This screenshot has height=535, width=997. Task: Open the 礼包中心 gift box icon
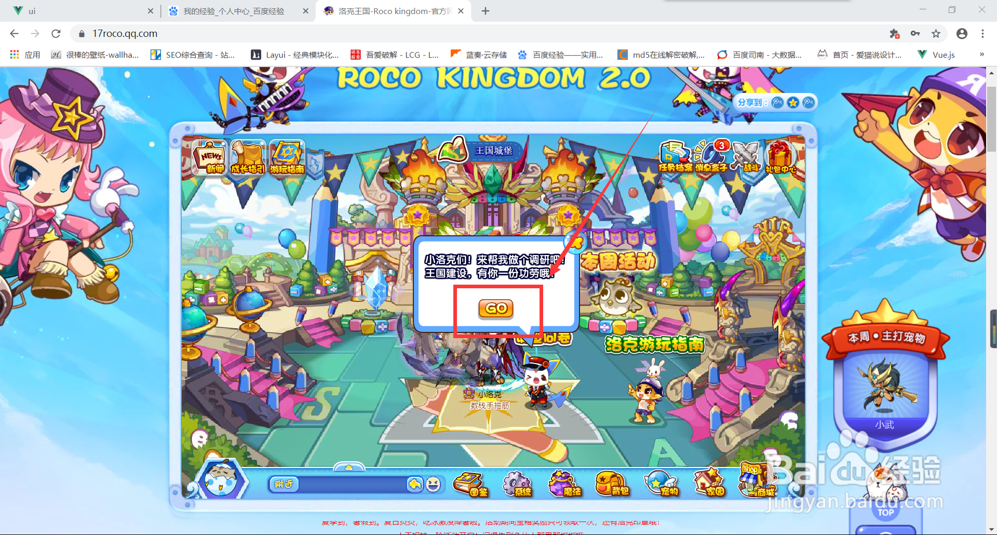point(780,157)
